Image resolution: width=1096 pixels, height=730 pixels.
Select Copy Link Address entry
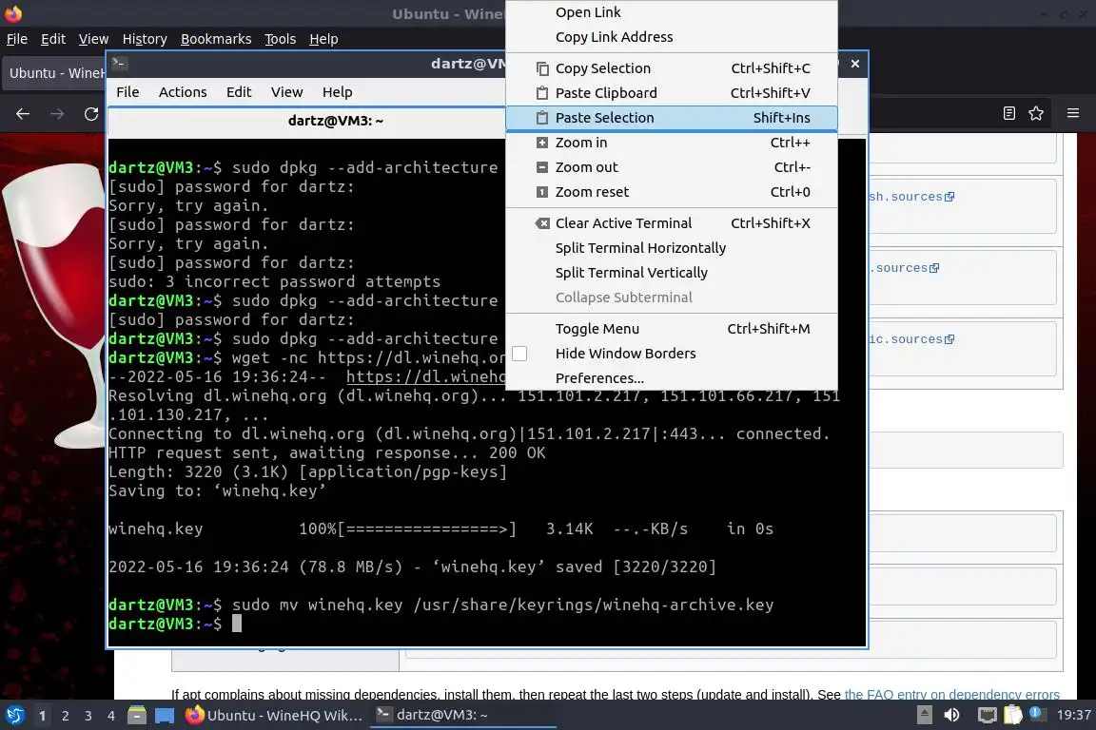(x=671, y=37)
